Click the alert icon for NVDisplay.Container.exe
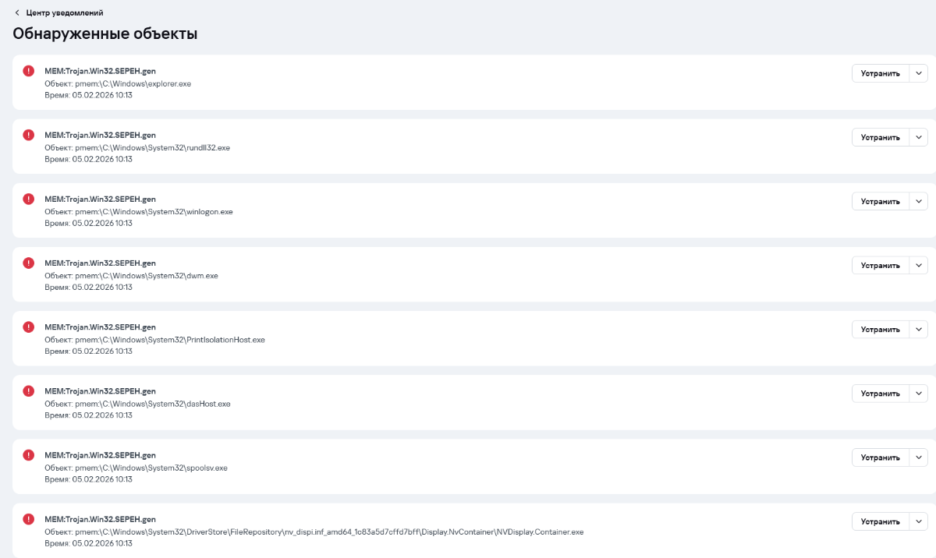The image size is (936, 558). pos(29,518)
